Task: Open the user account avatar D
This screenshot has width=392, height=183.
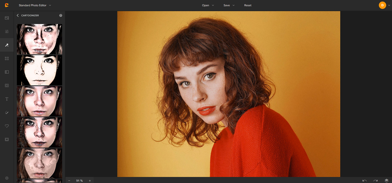Action: coord(382,5)
